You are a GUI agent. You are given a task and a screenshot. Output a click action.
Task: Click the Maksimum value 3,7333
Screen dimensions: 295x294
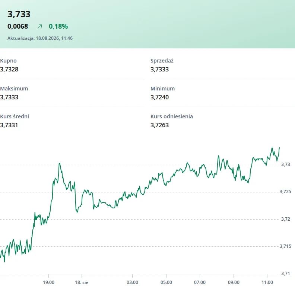click(x=9, y=97)
